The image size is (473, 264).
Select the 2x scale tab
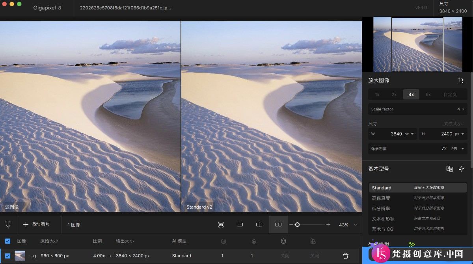394,94
